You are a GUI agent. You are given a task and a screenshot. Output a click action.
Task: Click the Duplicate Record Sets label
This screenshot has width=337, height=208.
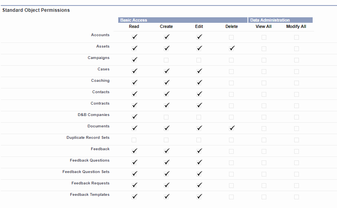88,138
